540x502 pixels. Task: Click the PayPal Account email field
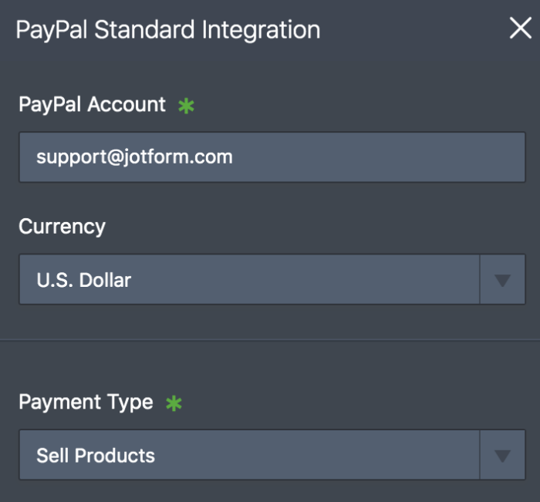[x=272, y=157]
